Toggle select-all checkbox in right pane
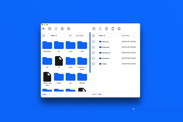The image size is (183, 122). [x=93, y=36]
